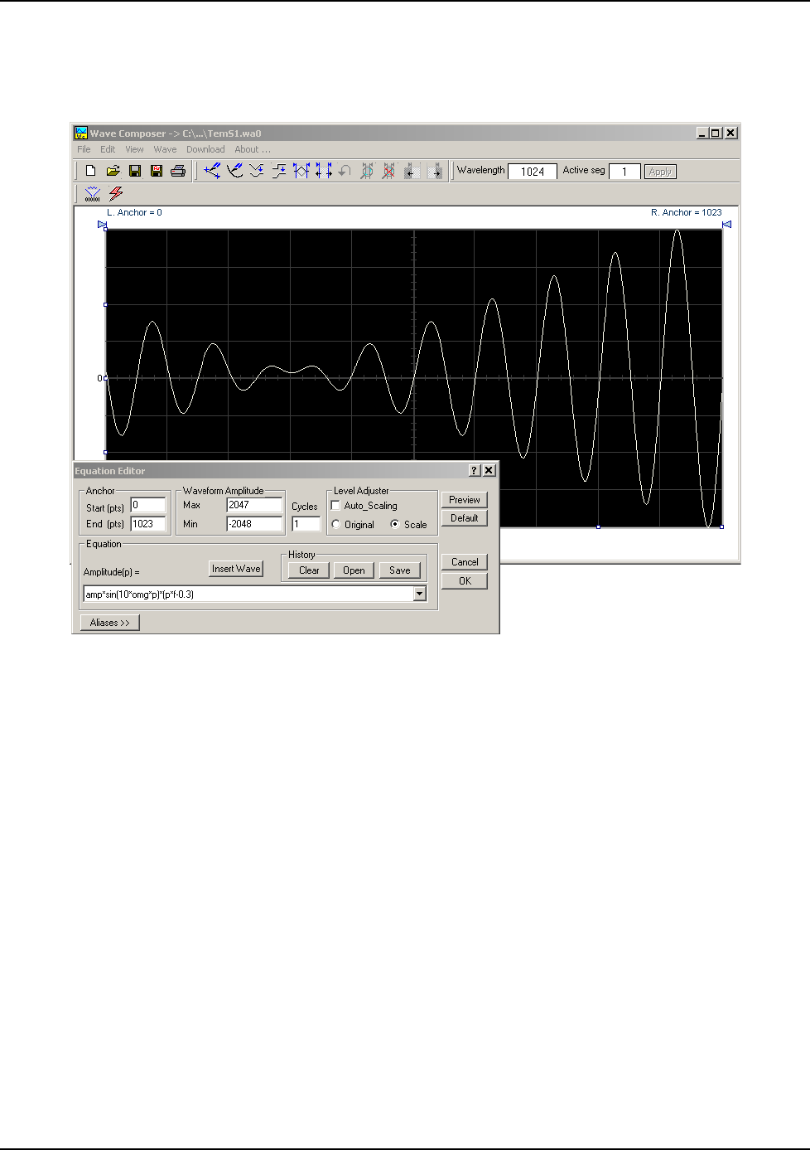Click the Waveform Amplitude Max field
This screenshot has width=810, height=1150.
click(x=254, y=505)
